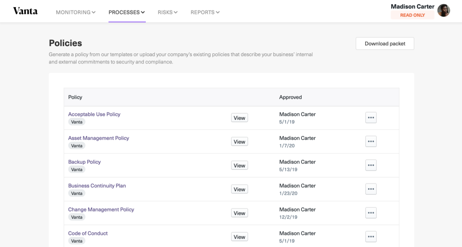View the Backup Policy document

tap(239, 166)
